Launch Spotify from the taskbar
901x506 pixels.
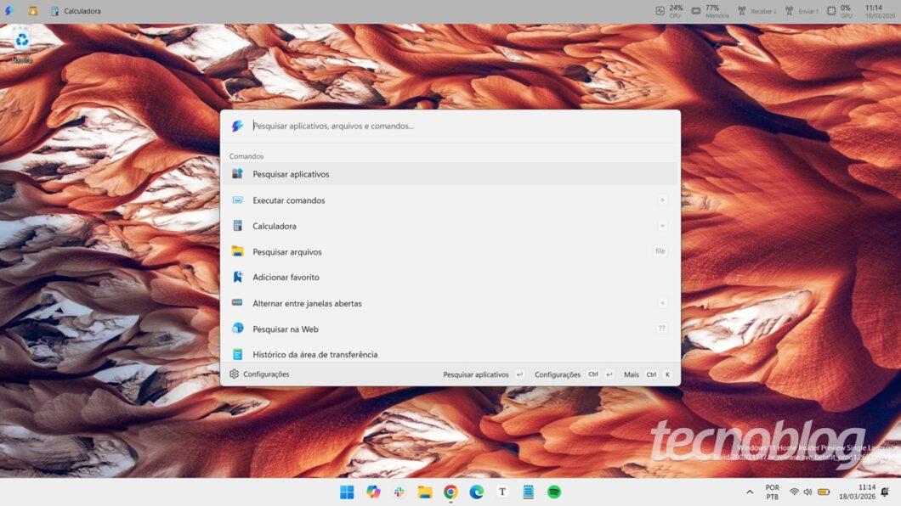click(553, 492)
